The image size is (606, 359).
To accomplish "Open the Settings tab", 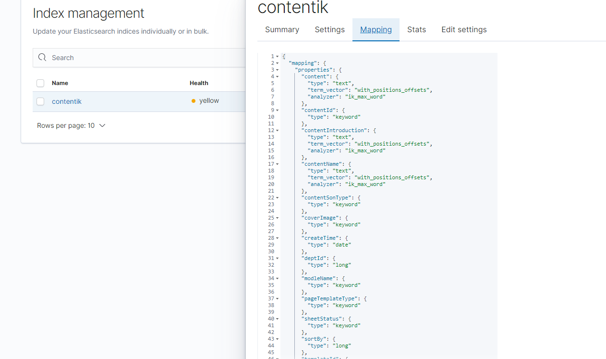I will (x=329, y=30).
